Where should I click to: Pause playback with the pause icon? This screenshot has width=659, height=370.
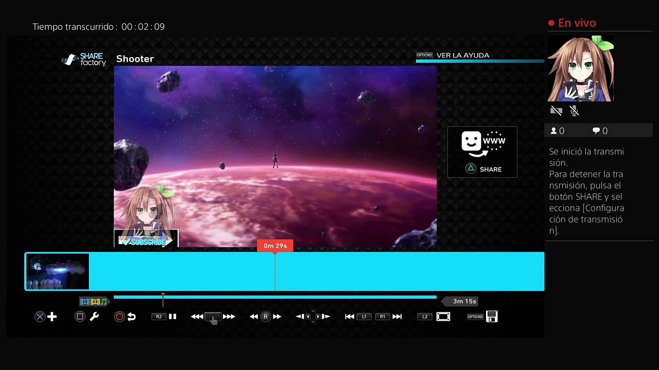tap(172, 317)
